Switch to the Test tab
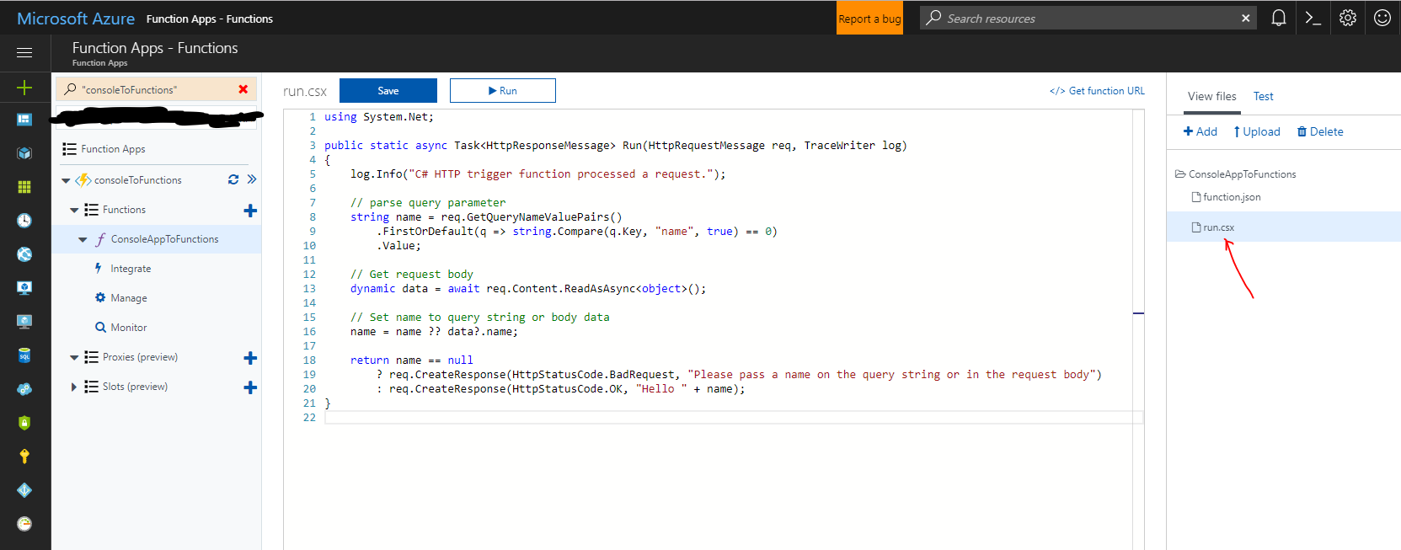 [1263, 96]
